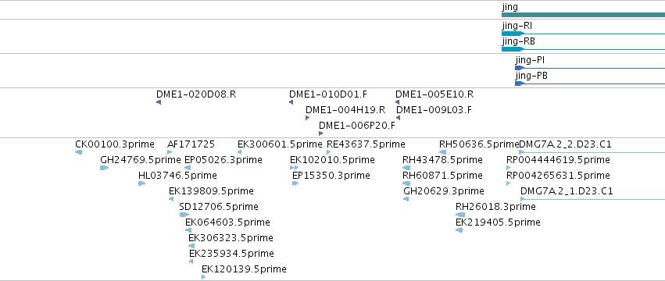Click the jing gene label

(x=509, y=7)
